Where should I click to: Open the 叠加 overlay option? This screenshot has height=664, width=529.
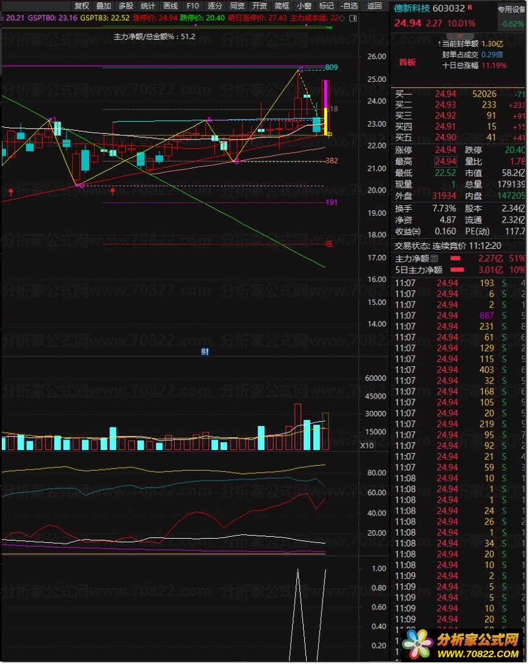(x=104, y=6)
